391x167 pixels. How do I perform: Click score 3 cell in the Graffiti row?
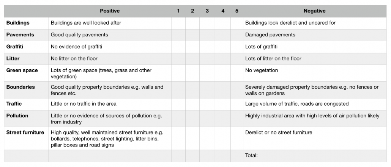coord(207,47)
